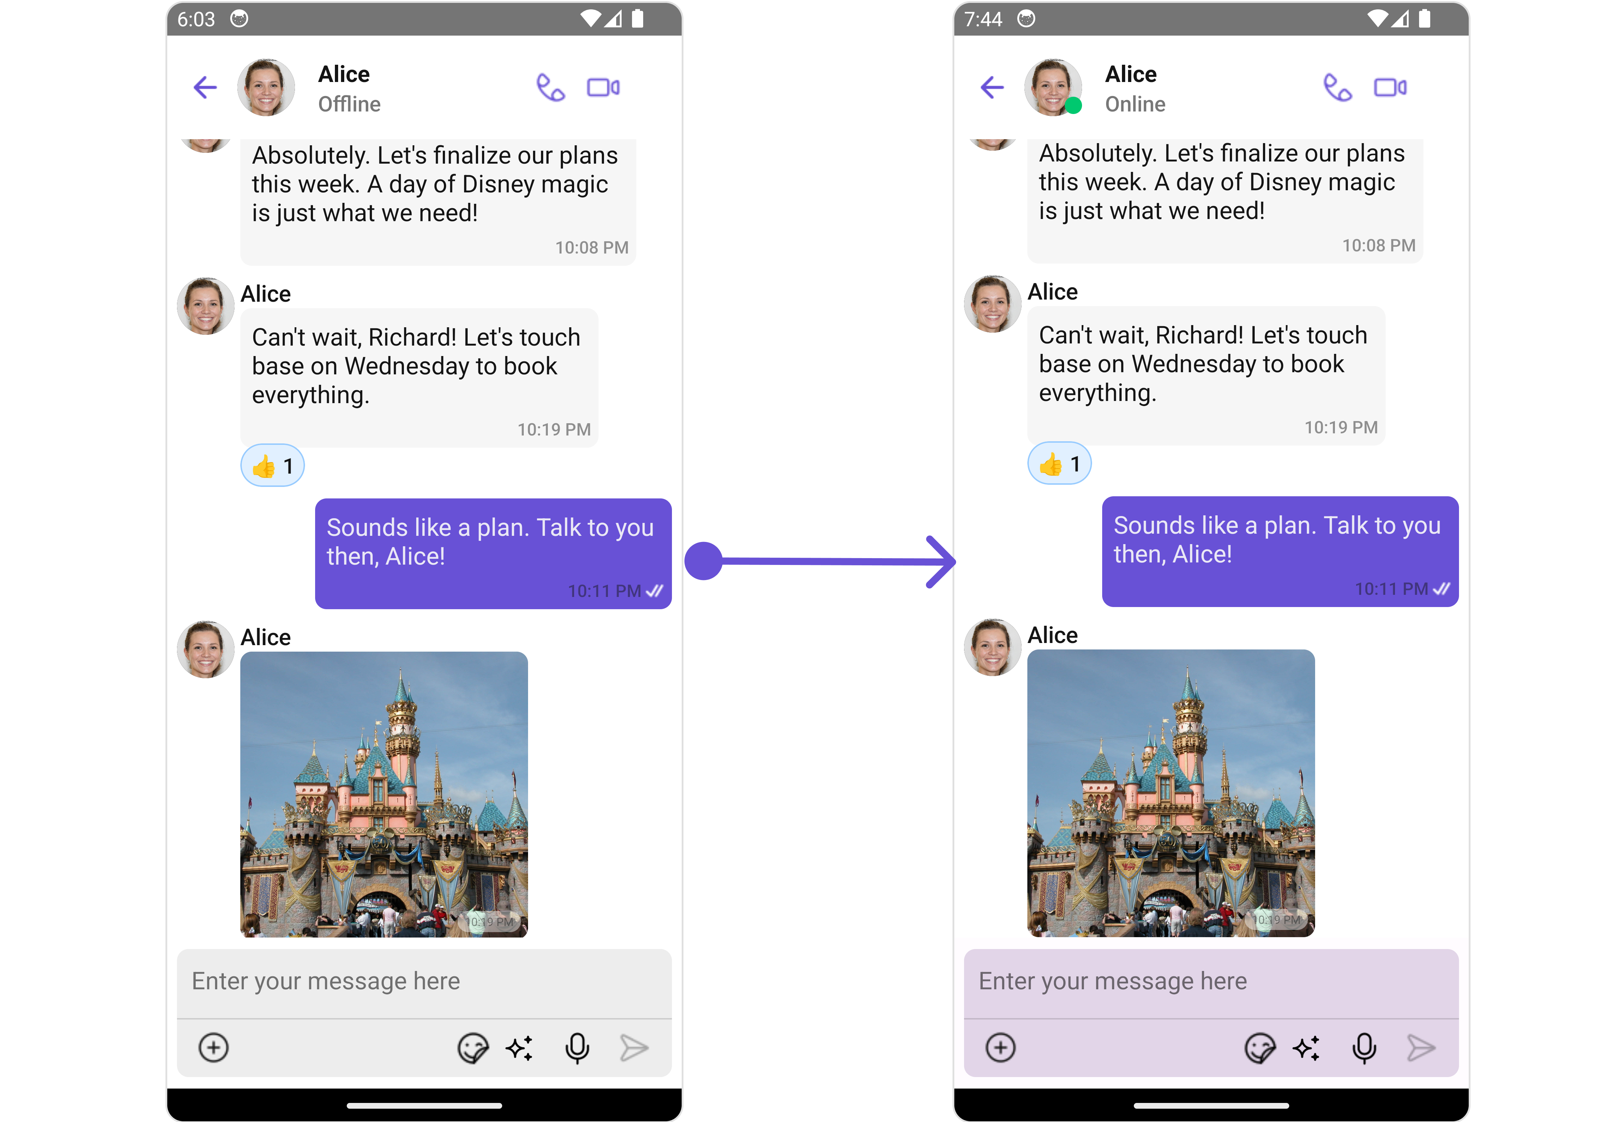Tap the "10:08 PM" timestamp on the Online screen
Screen dimensions: 1618x1122
pos(1378,245)
